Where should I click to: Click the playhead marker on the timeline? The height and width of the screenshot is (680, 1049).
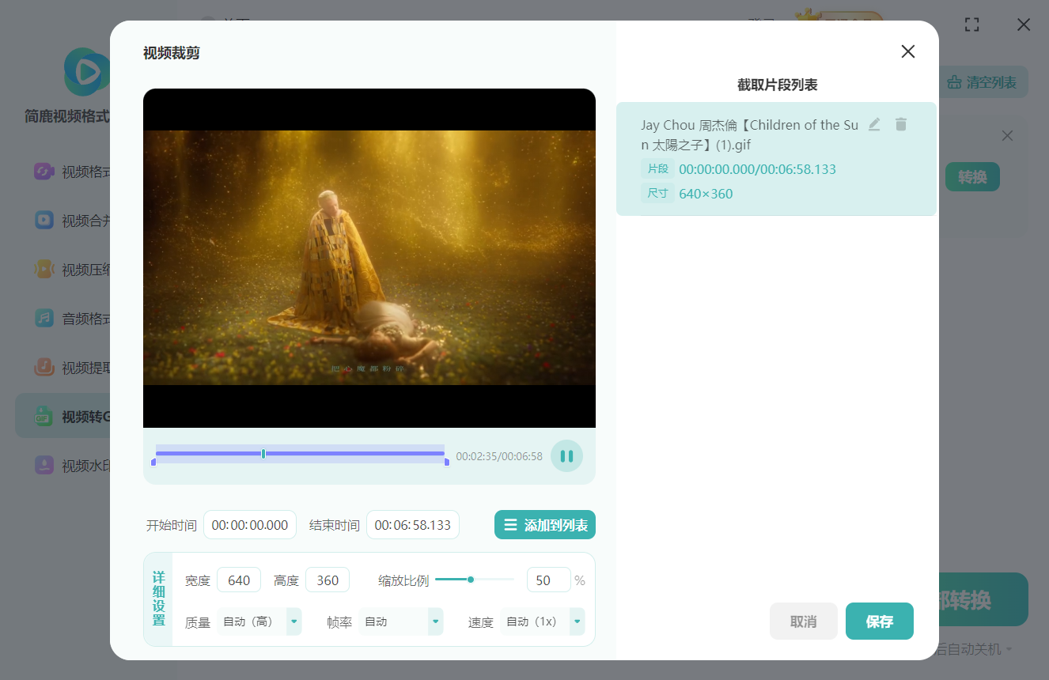(263, 454)
